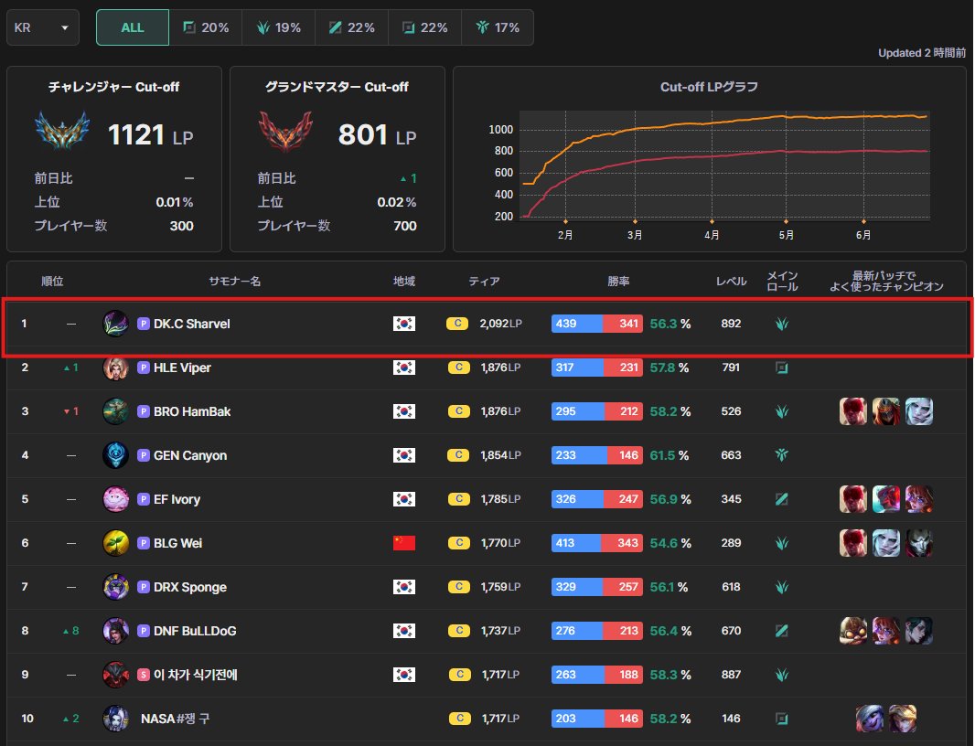This screenshot has width=975, height=746.
Task: Click first champion icon in BRO HamBak row
Action: (x=853, y=411)
